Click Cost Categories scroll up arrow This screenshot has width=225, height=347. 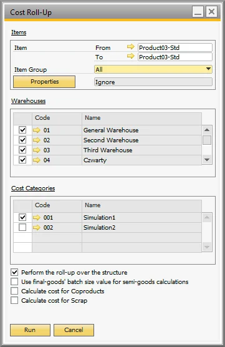tap(207, 217)
